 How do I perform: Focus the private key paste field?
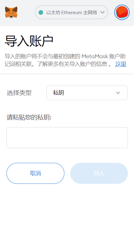pos(67,138)
